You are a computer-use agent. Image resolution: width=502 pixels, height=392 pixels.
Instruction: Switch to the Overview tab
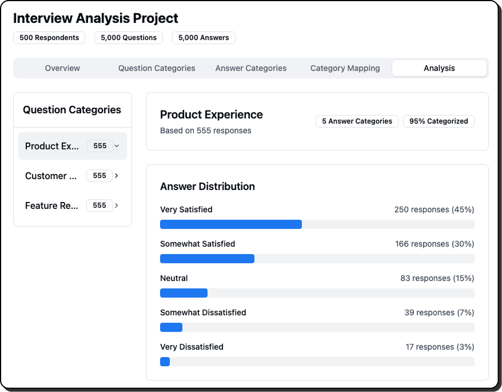coord(62,68)
